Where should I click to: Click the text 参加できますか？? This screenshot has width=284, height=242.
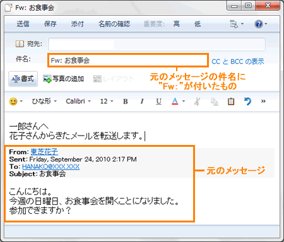40,210
